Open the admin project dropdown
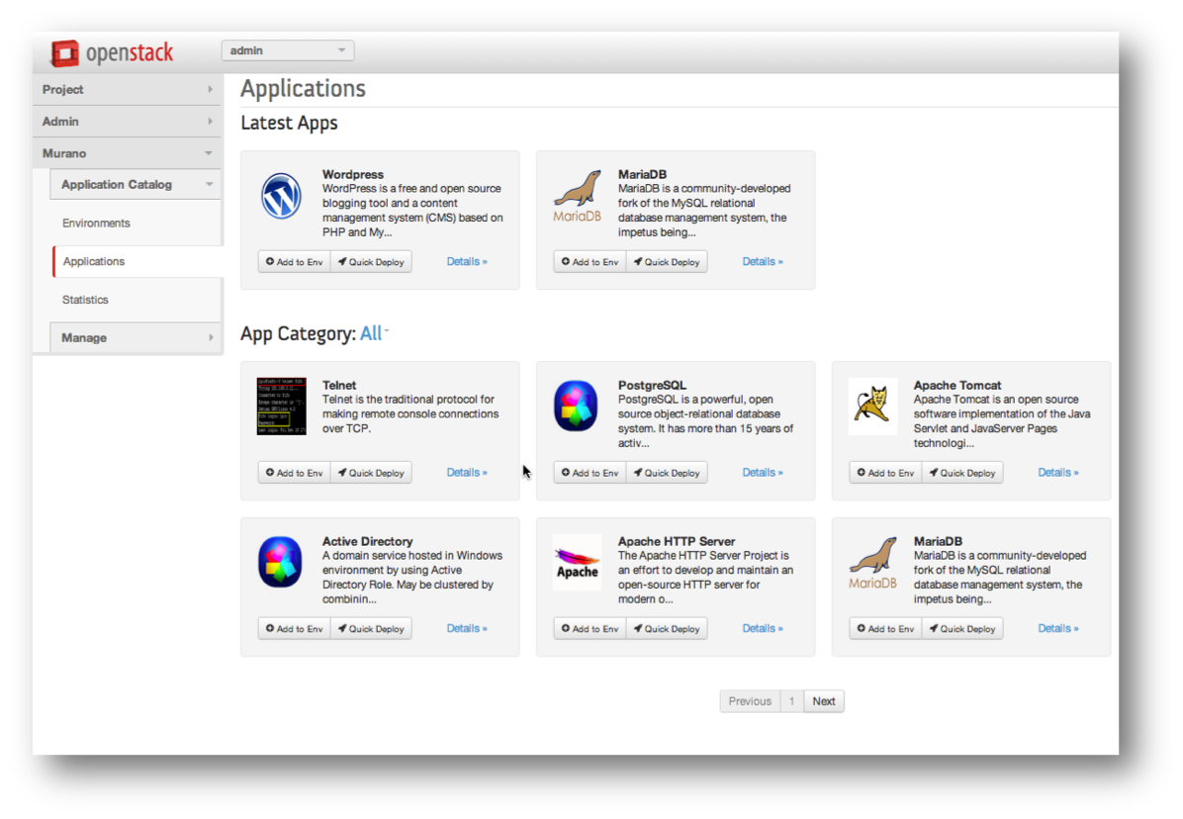 tap(287, 50)
